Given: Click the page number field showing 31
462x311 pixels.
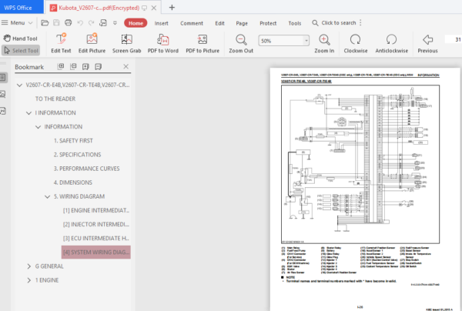Looking at the screenshot, I should [454, 39].
